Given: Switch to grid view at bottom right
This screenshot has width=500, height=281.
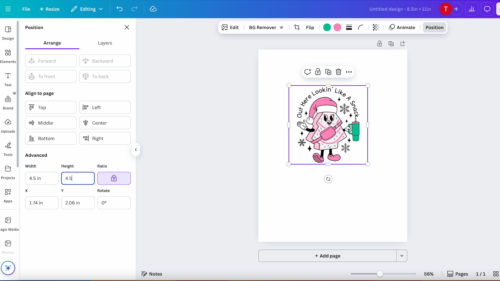Looking at the screenshot, I should coord(496,274).
